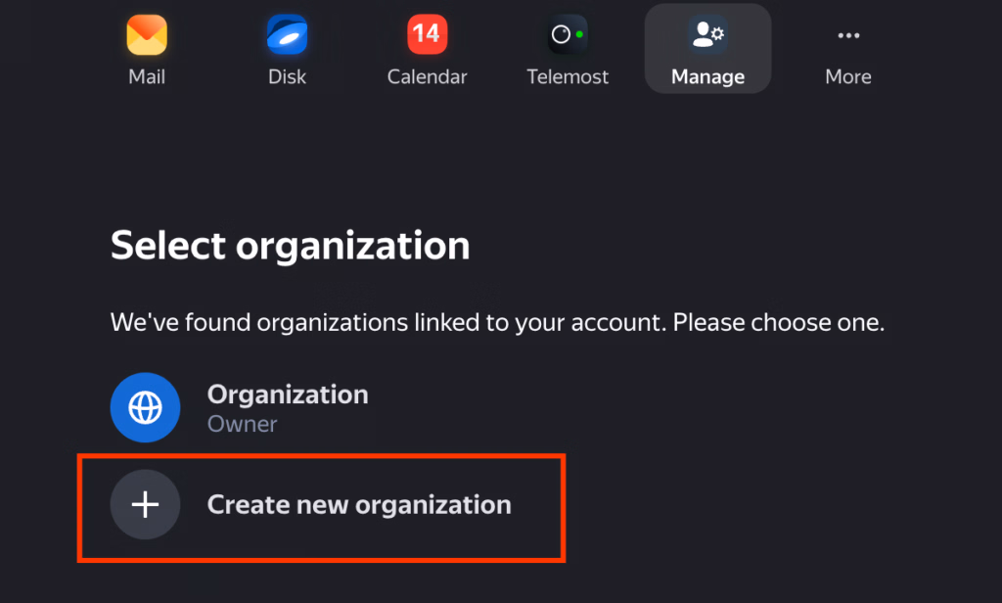Launch the Telemost icon
The image size is (1002, 603).
click(x=568, y=34)
